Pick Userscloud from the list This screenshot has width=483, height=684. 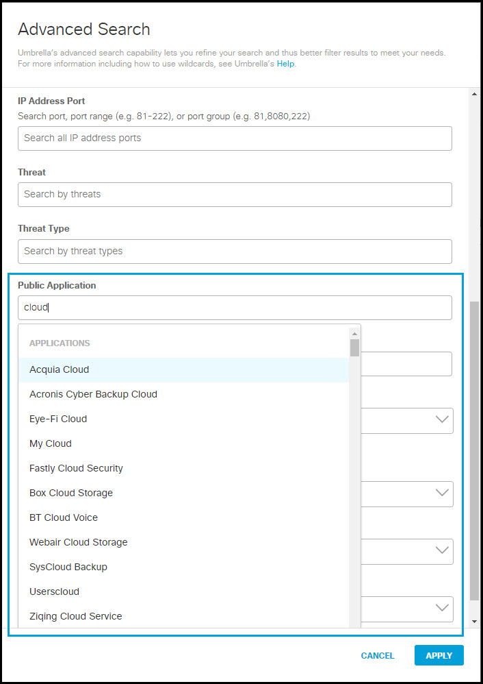pos(183,591)
